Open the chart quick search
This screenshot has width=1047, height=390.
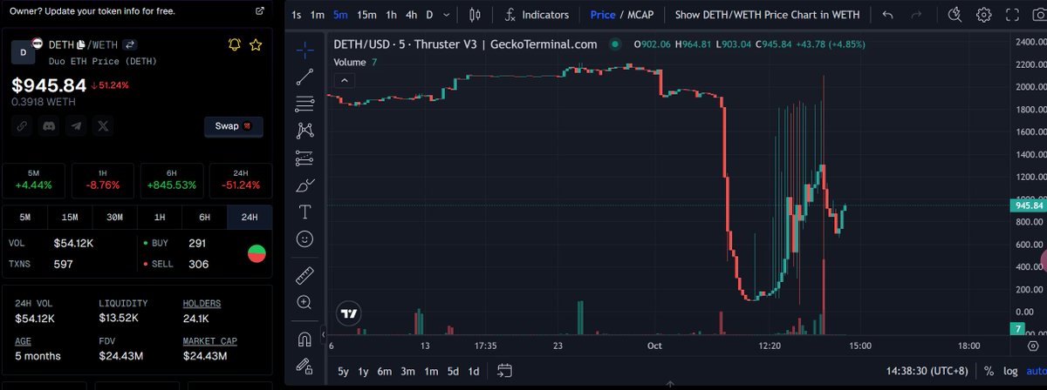click(x=955, y=15)
